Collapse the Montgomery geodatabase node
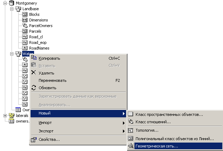 point(5,3)
